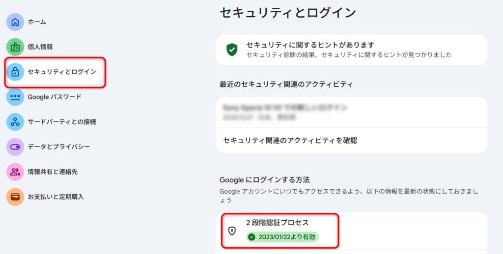503x254 pixels.
Task: Open the ホーム menu item
Action: [x=37, y=22]
